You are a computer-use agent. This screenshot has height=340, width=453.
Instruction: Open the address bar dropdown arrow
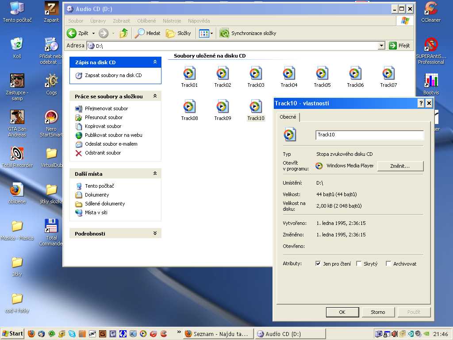(381, 46)
